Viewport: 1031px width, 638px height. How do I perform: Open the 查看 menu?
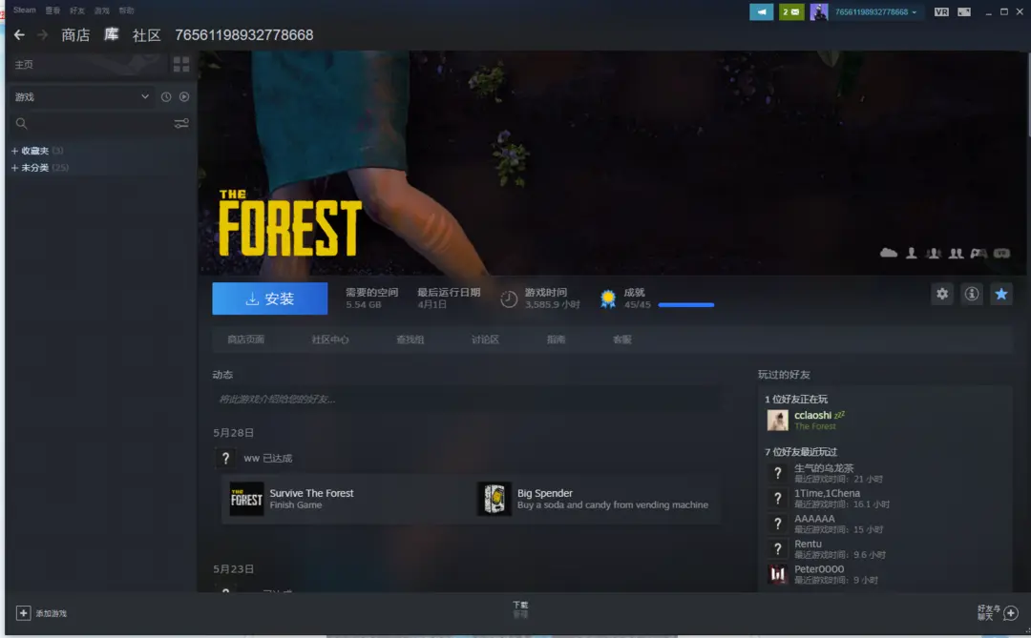coord(53,10)
